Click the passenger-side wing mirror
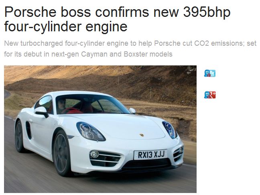 [132, 111]
